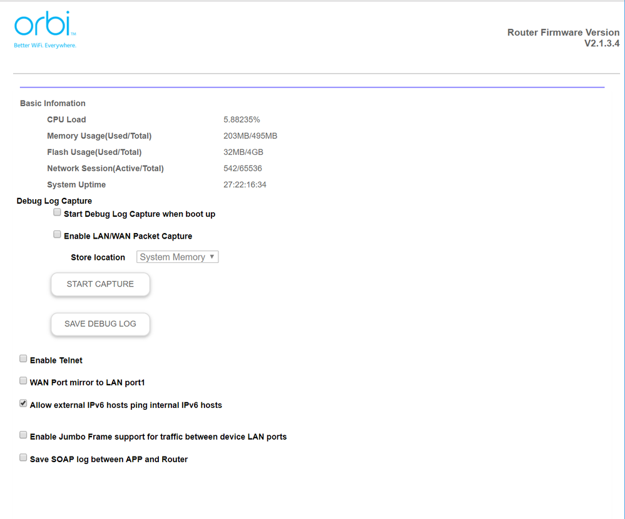Enable Start Debug Log Capture when boot up

click(x=58, y=213)
